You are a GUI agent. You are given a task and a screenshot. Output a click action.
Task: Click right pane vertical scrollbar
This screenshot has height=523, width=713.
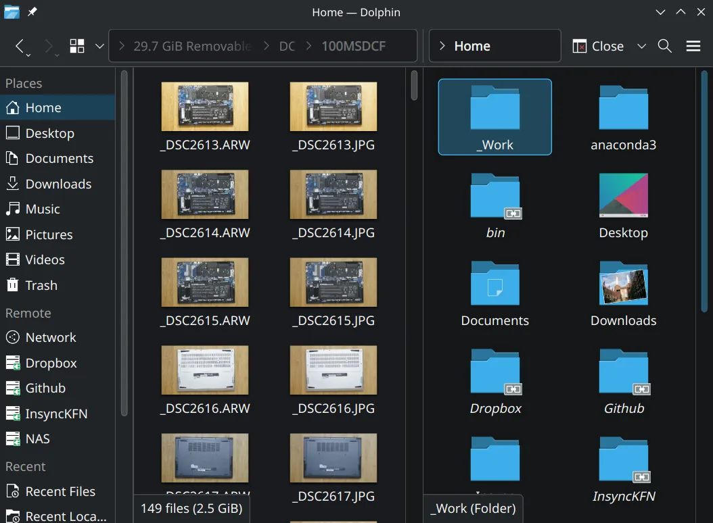[x=704, y=191]
